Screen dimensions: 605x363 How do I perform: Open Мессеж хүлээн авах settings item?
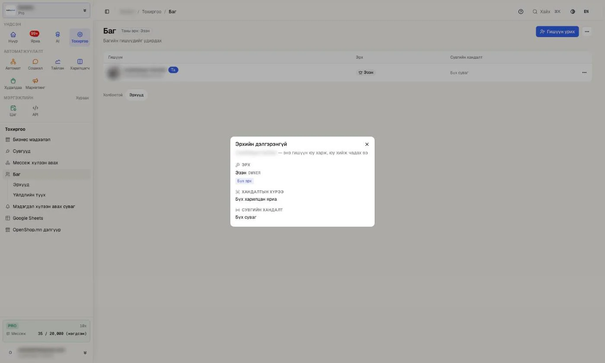coord(46,163)
